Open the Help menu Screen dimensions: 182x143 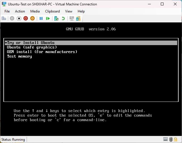coord(81,11)
